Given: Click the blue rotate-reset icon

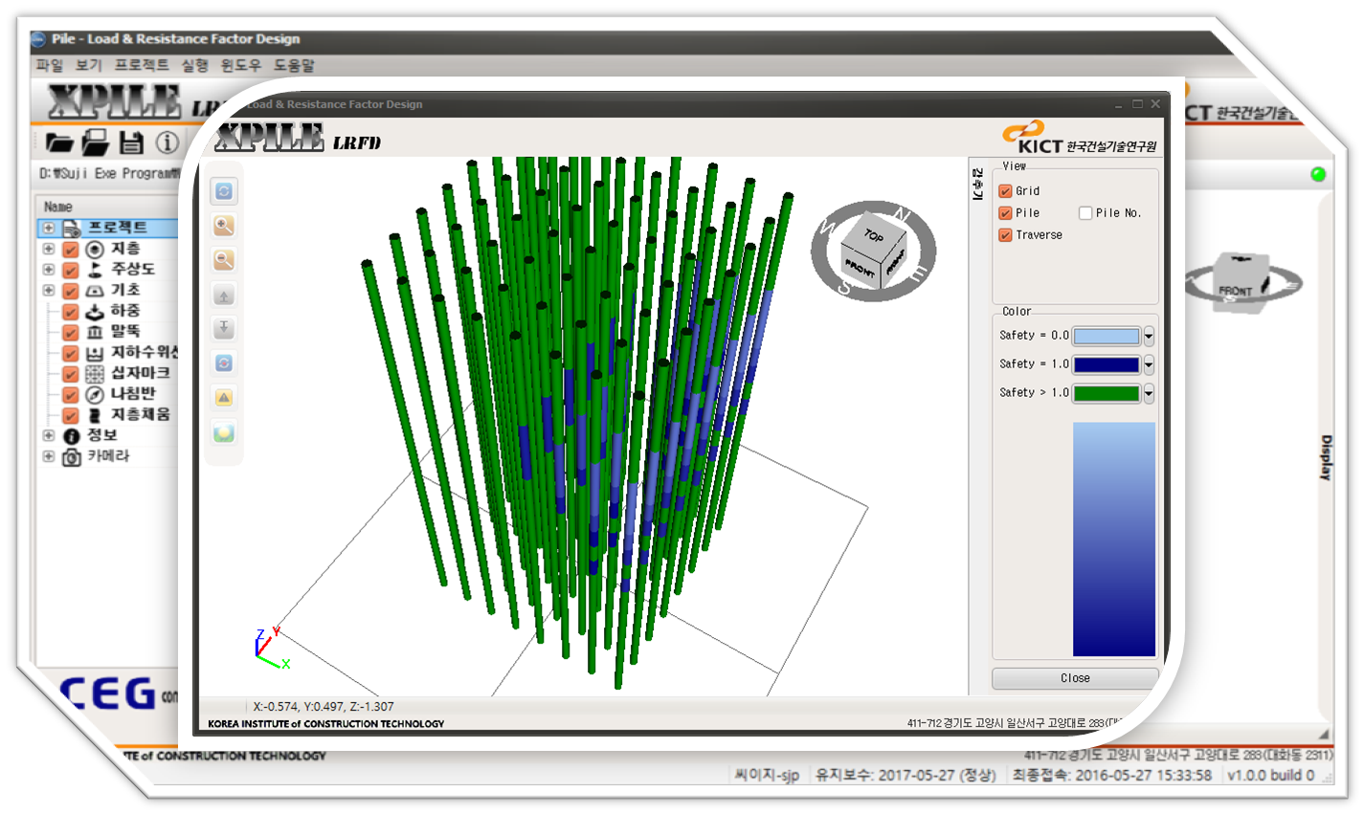Looking at the screenshot, I should (224, 363).
